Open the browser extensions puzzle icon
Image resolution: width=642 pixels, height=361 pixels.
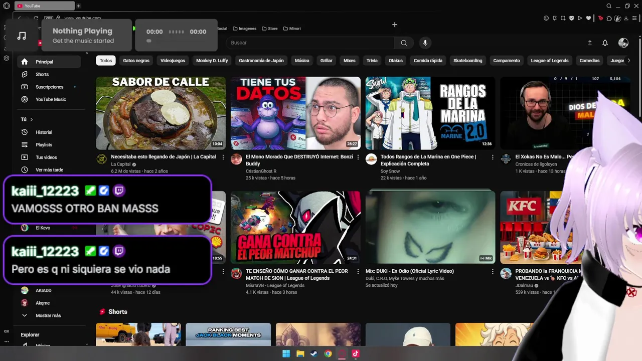tap(609, 18)
